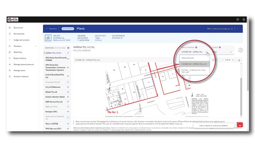Click the red chat feedback icon

(239, 125)
